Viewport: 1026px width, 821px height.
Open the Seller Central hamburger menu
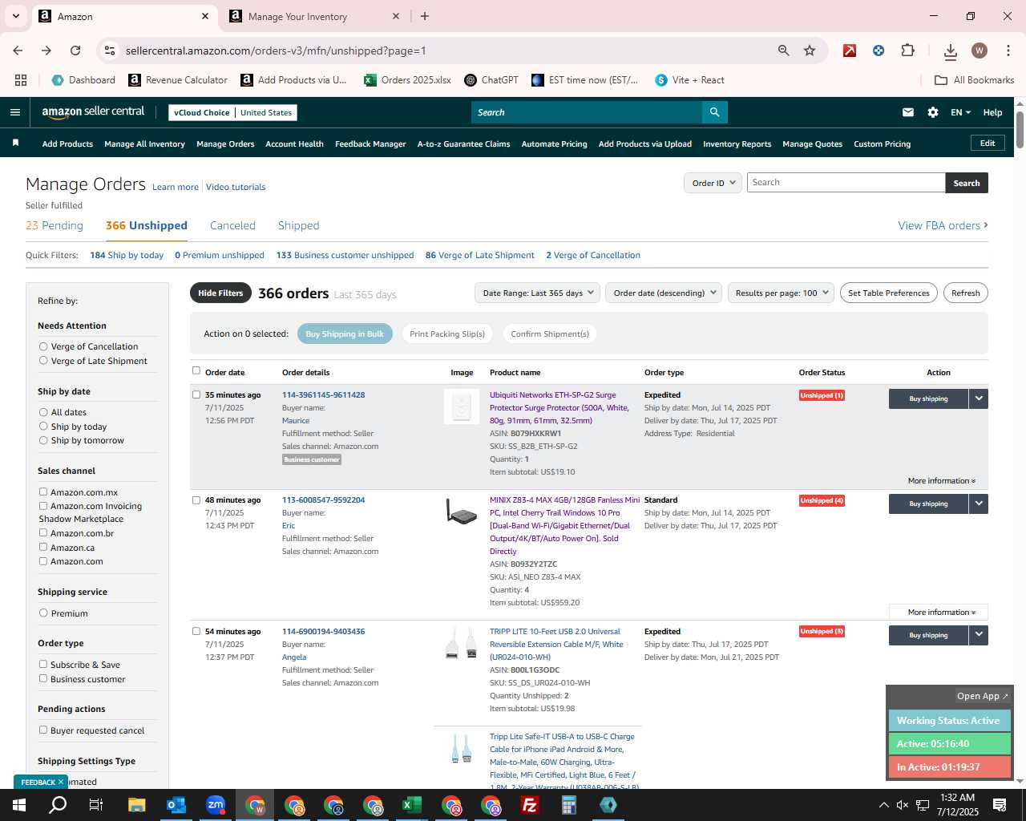click(x=15, y=112)
